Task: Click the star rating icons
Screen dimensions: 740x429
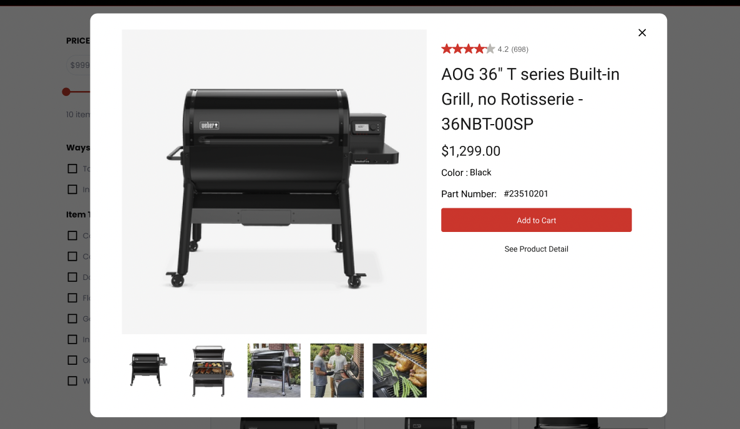Action: 468,49
